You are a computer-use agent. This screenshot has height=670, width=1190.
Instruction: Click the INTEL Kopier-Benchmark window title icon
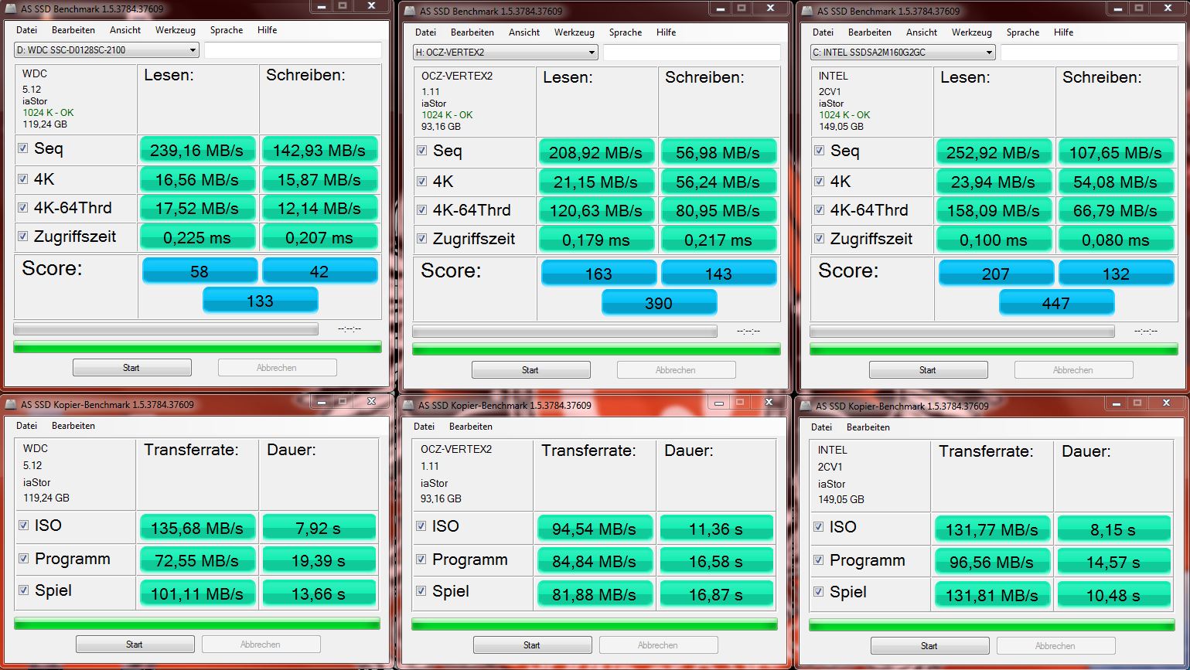805,406
